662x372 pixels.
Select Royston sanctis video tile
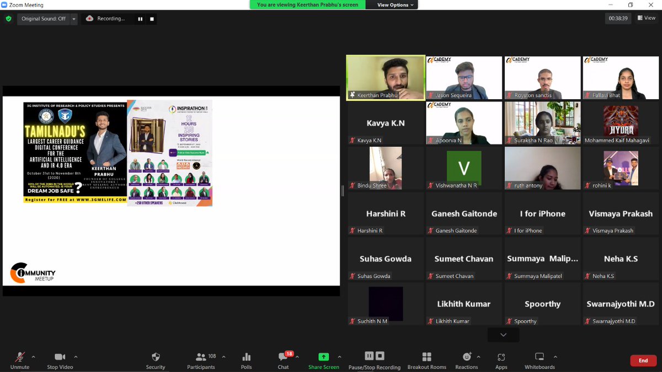pos(542,78)
